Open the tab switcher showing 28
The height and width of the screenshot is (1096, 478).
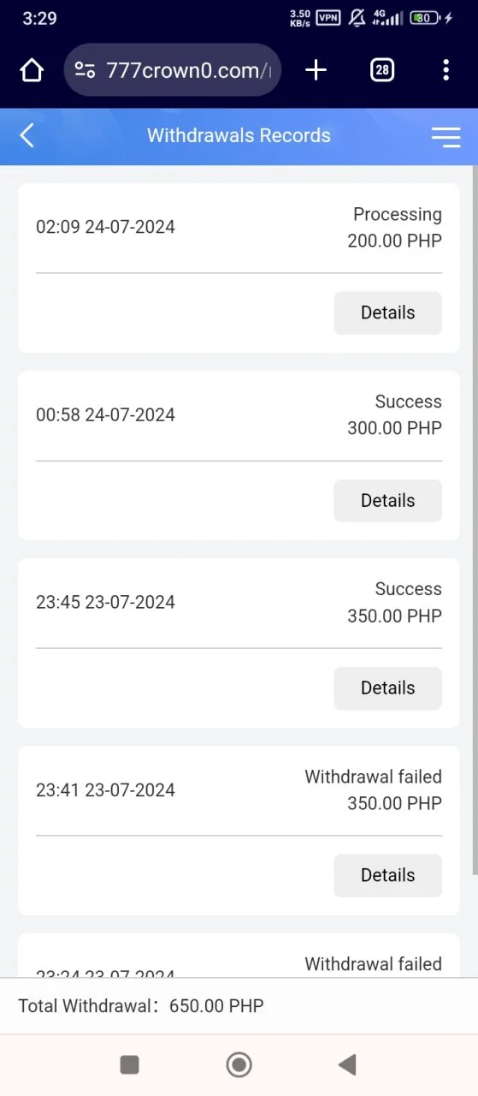(x=382, y=70)
